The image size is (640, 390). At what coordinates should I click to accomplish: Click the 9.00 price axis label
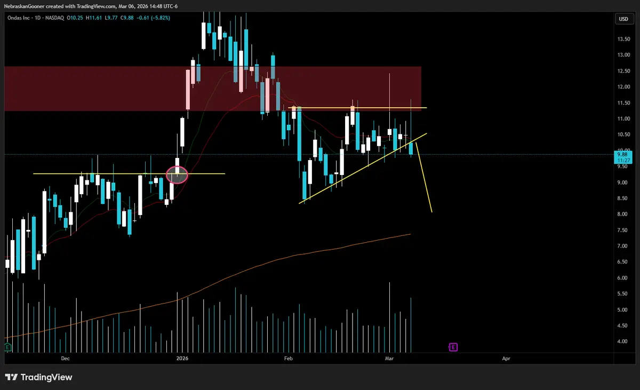pyautogui.click(x=623, y=182)
